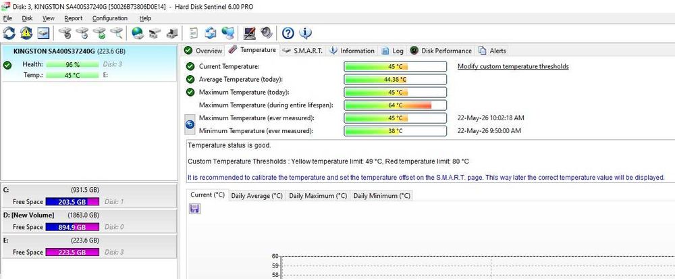Switch to the S.M.A.R.T. tab
The image size is (675, 279).
[302, 51]
